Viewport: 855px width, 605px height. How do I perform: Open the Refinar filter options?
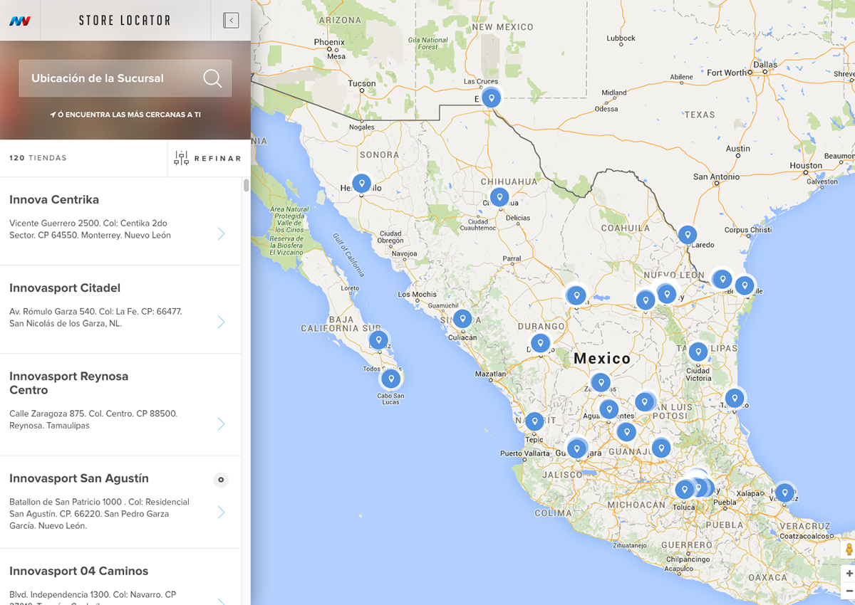pyautogui.click(x=208, y=158)
